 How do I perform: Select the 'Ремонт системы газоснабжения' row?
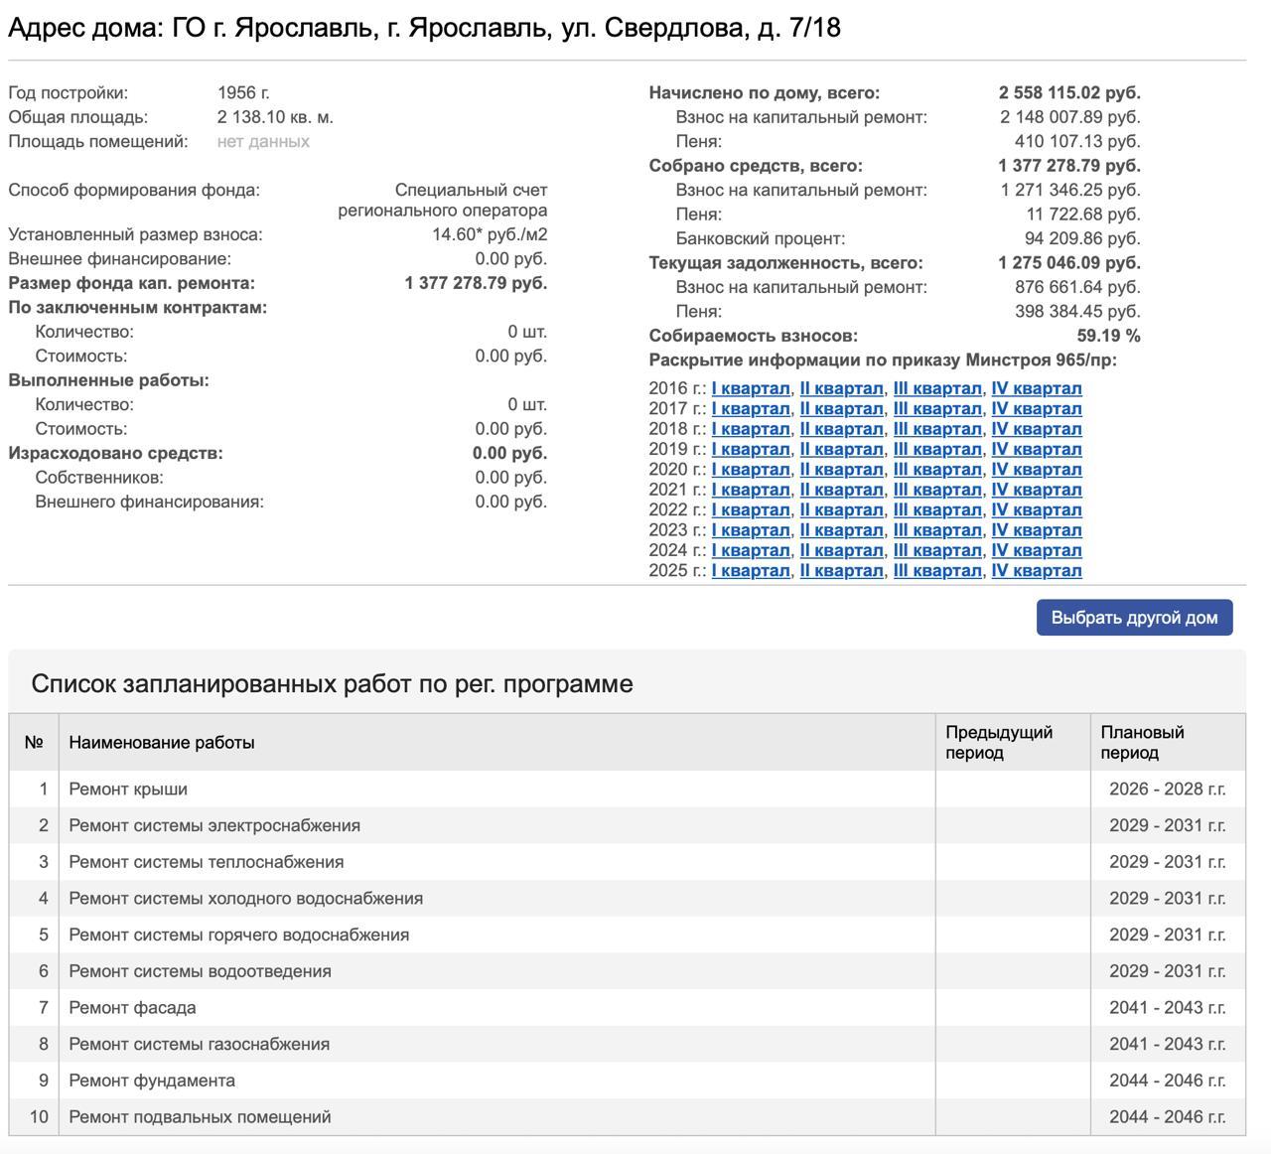tap(199, 1045)
